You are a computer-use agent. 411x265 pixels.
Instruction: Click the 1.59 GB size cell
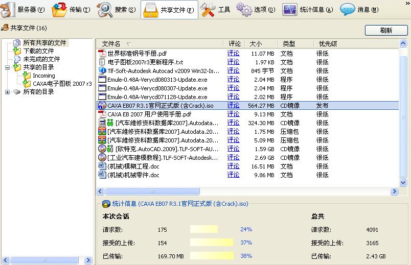tap(264, 149)
